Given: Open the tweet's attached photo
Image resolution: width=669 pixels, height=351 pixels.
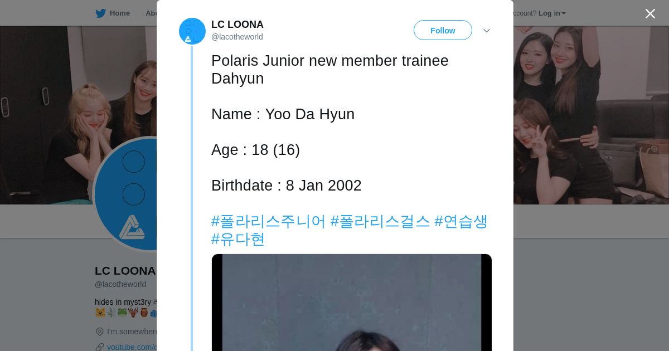Looking at the screenshot, I should [x=351, y=304].
